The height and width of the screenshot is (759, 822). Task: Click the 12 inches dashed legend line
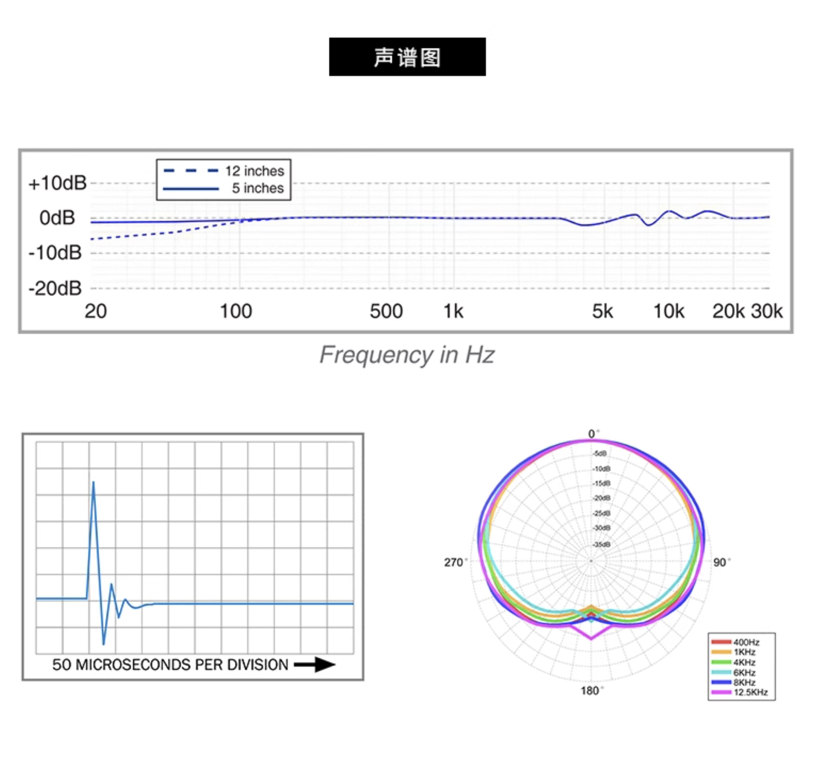pyautogui.click(x=191, y=171)
